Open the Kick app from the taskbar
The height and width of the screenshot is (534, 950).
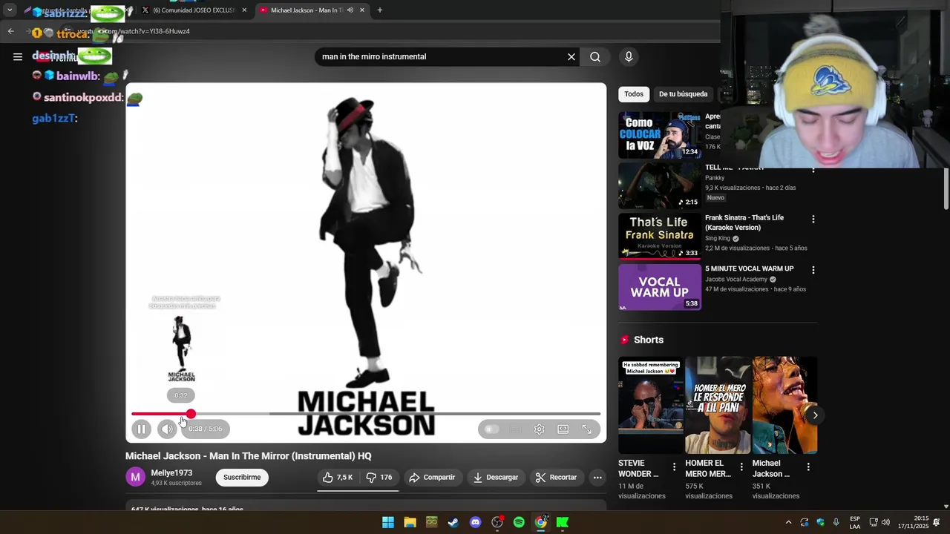pos(563,523)
